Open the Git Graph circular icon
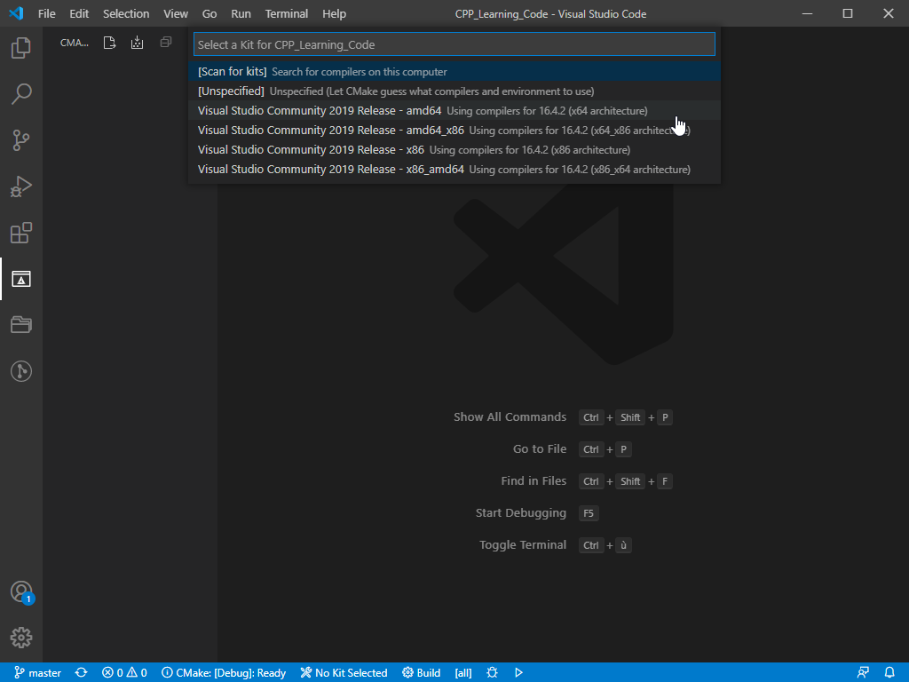Viewport: 909px width, 682px height. (x=21, y=371)
